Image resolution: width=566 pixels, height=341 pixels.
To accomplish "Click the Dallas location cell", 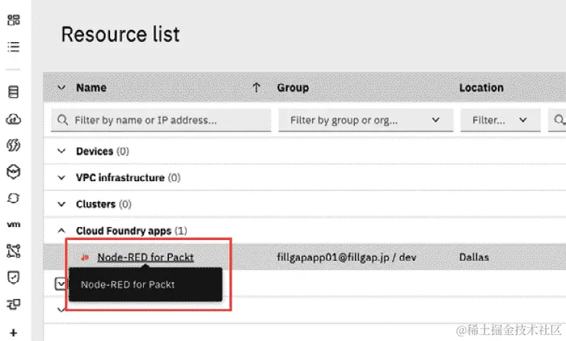I will tap(474, 258).
